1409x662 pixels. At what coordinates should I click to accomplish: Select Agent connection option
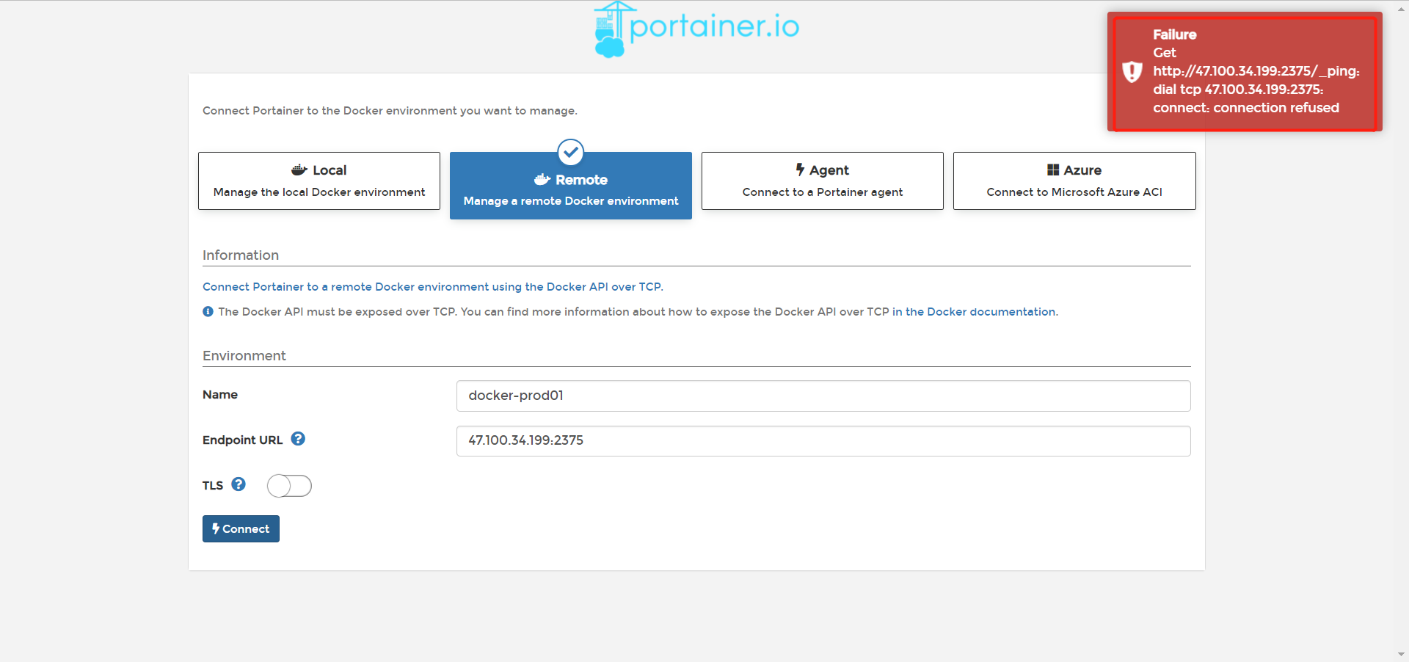point(823,181)
